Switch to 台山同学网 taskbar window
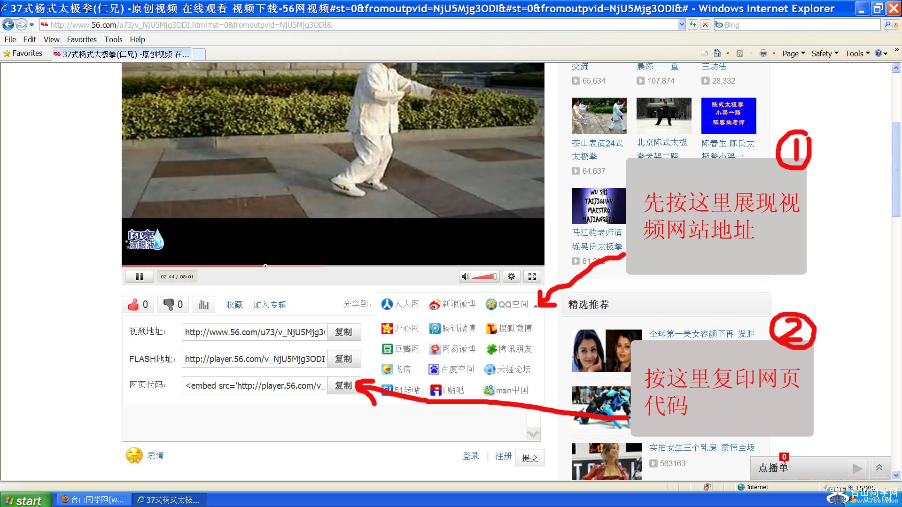The height and width of the screenshot is (507, 902). tap(94, 500)
